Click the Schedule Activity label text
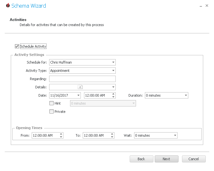Image resolution: width=214 pixels, height=171 pixels. (33, 46)
